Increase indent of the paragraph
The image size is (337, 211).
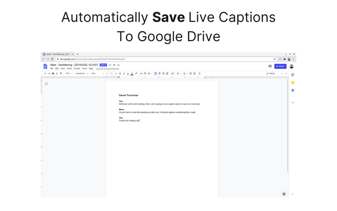[194, 74]
